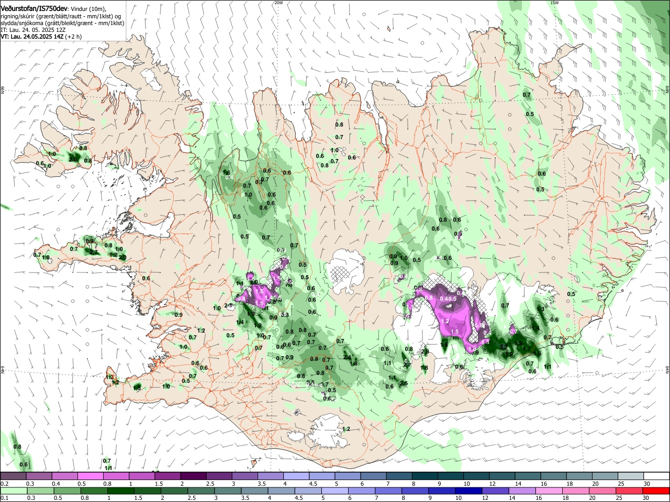Screen dimensions: 670x502
Task: Pick the purple 1.5–2 snow swatch
Action: (x=168, y=476)
